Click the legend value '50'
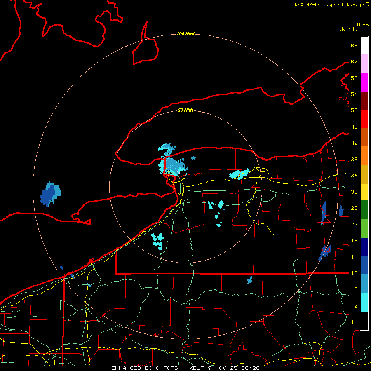Image resolution: width=371 pixels, height=371 pixels. (354, 110)
